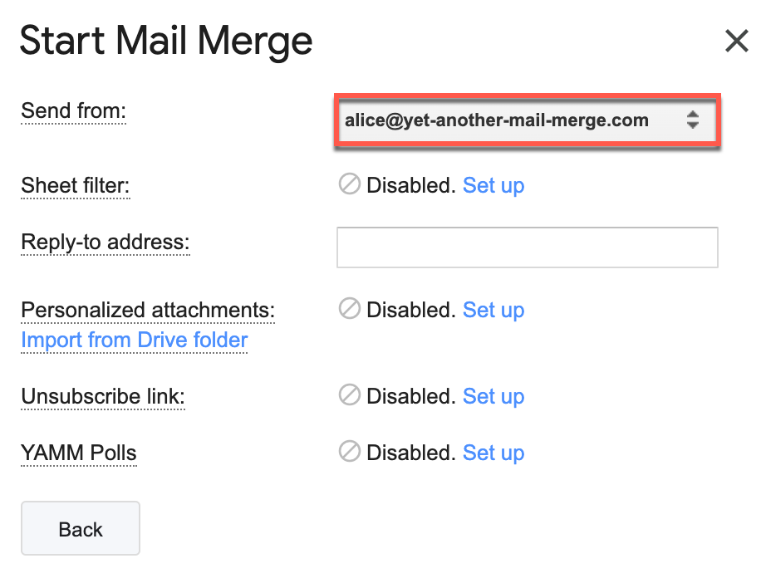Image resolution: width=761 pixels, height=583 pixels.
Task: Set up the Sheet filter
Action: [x=493, y=185]
